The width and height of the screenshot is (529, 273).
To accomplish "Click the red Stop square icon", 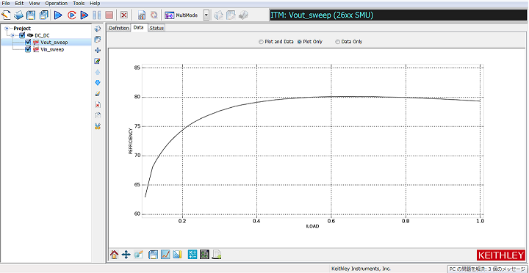I will point(109,15).
